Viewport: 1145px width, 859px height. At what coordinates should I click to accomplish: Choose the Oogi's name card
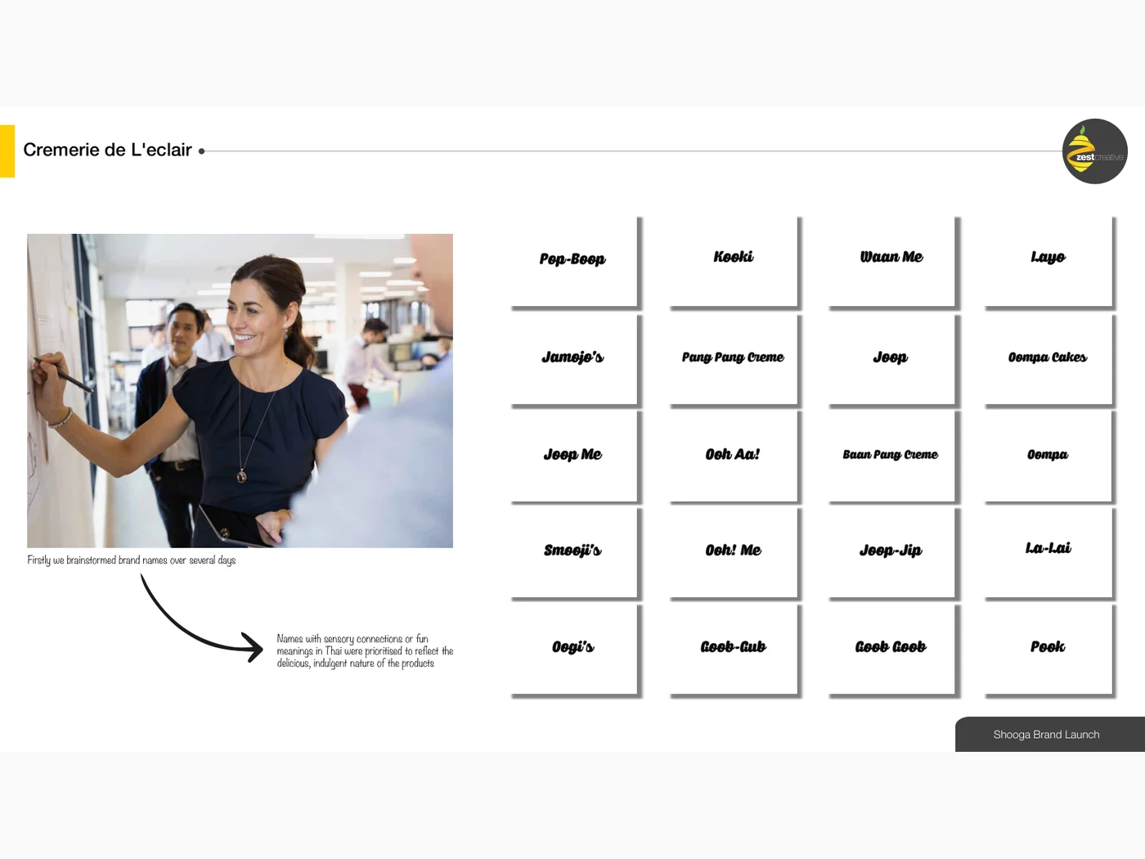[575, 650]
